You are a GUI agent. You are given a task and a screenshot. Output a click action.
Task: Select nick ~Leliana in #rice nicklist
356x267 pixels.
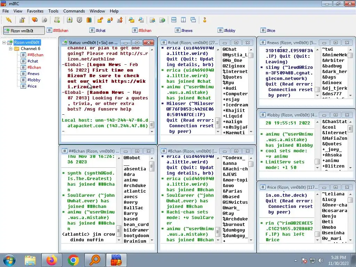click(333, 194)
